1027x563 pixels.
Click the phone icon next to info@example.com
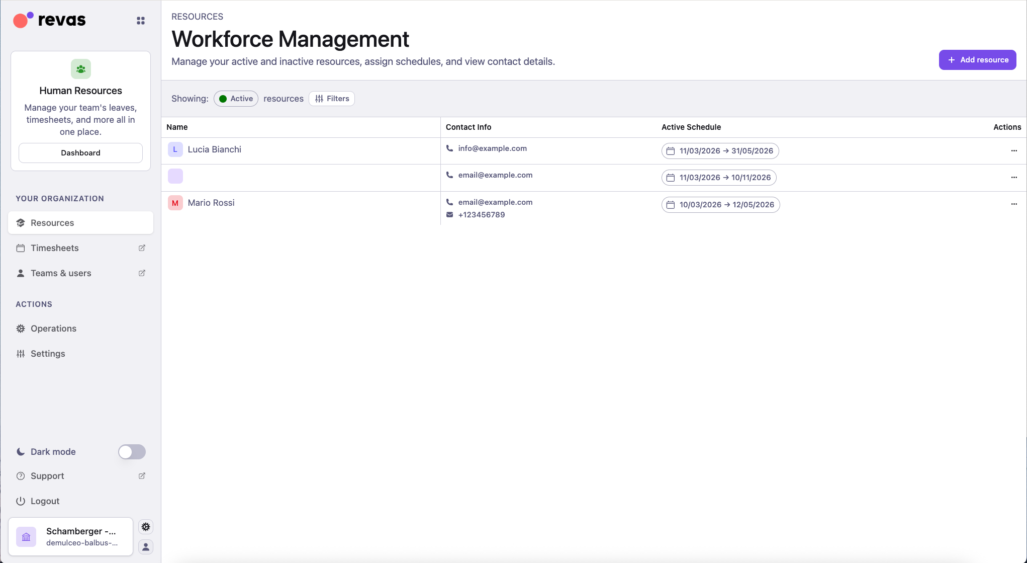pyautogui.click(x=449, y=148)
